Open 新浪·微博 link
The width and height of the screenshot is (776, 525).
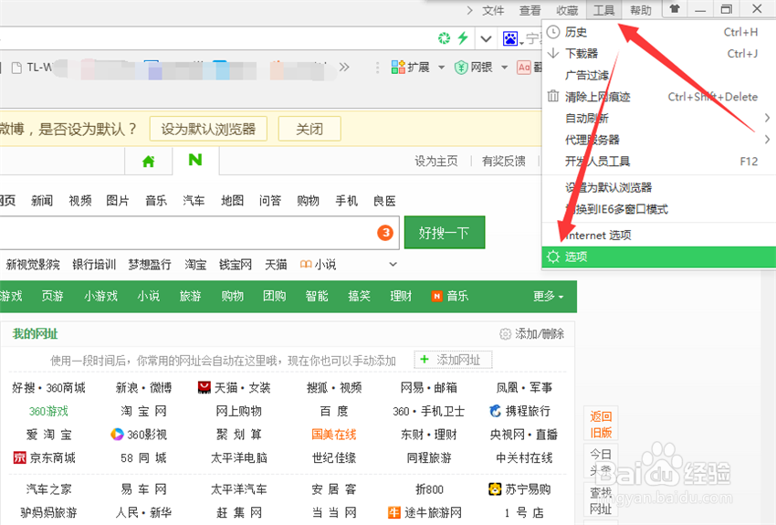point(143,387)
